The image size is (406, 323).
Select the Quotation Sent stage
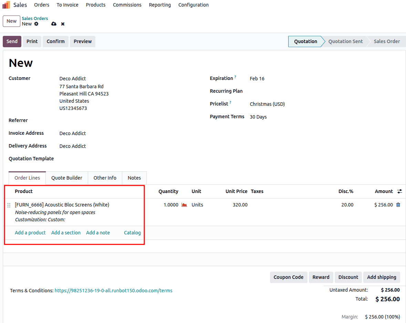(x=345, y=41)
